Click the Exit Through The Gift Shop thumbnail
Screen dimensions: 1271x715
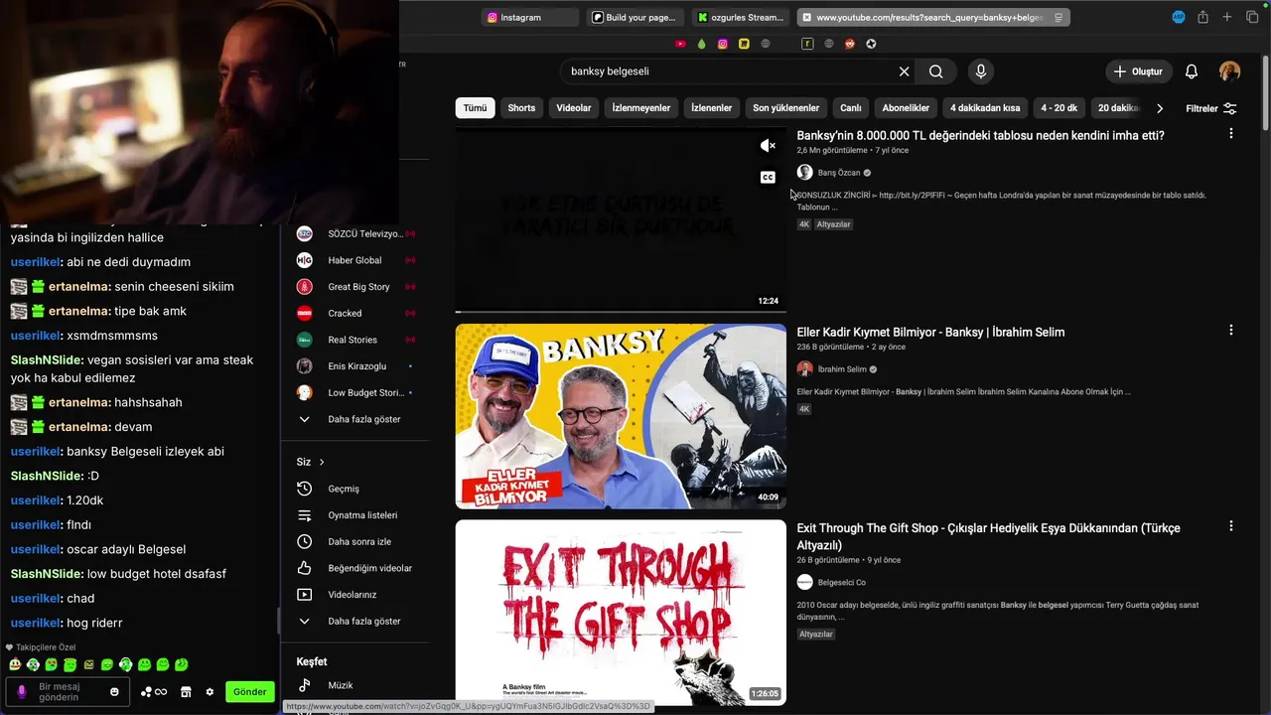click(621, 613)
